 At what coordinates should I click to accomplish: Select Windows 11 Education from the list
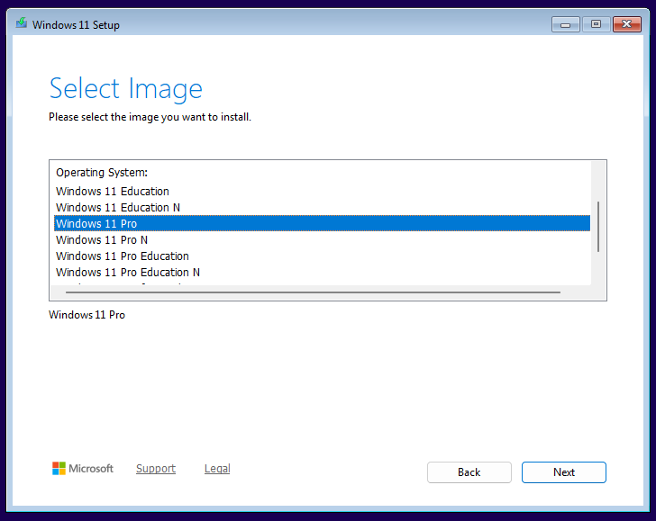coord(113,191)
